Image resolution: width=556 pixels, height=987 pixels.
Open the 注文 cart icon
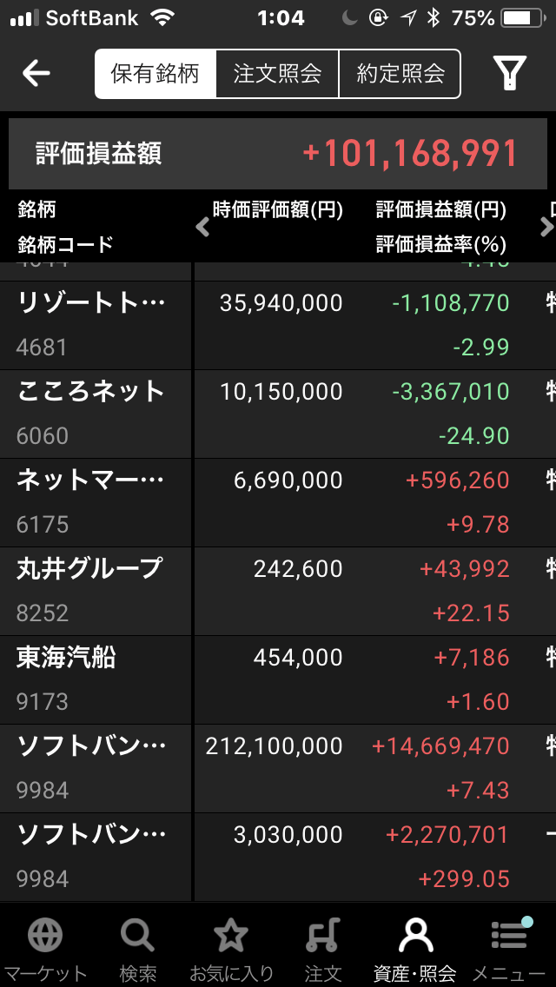[x=323, y=937]
